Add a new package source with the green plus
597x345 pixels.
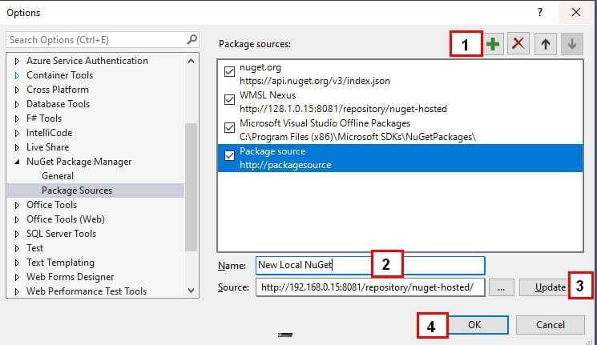point(493,44)
